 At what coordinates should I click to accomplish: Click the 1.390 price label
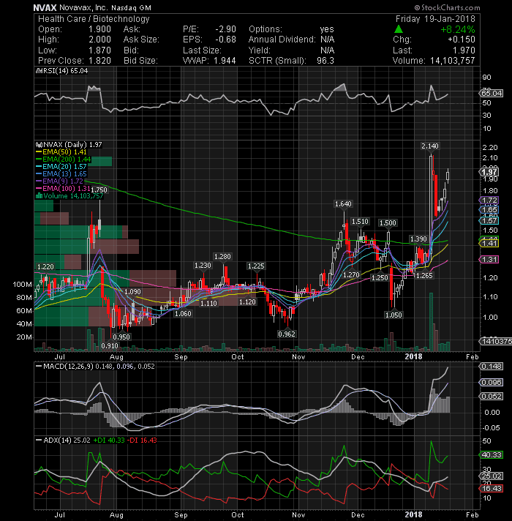418,239
